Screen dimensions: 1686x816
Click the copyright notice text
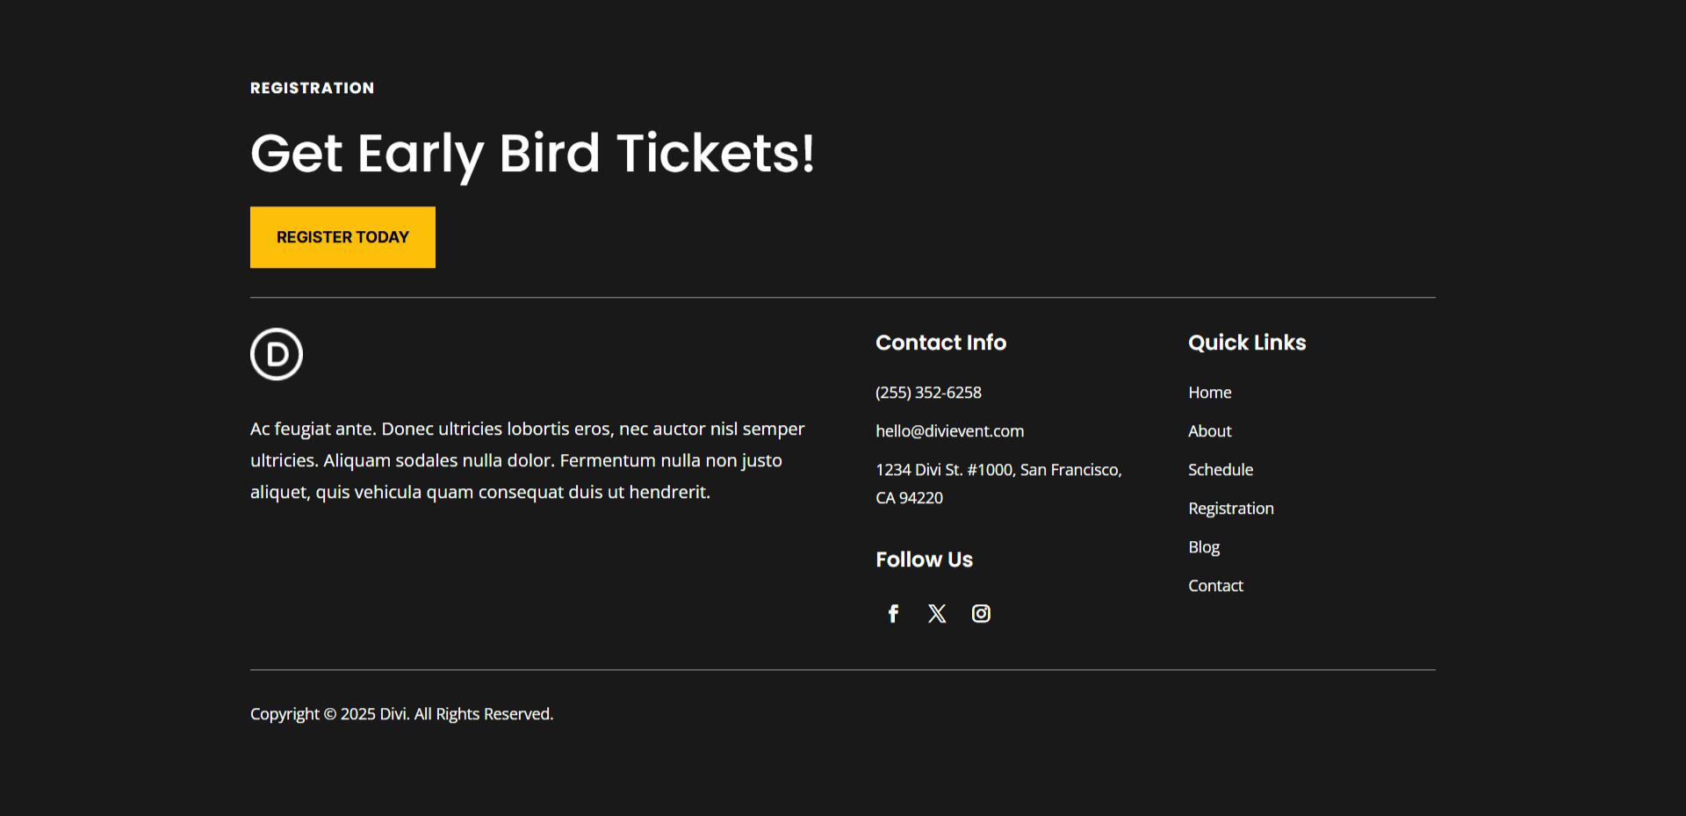pyautogui.click(x=401, y=714)
